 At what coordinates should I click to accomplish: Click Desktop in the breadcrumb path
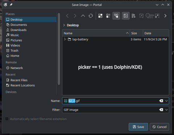tap(73, 25)
